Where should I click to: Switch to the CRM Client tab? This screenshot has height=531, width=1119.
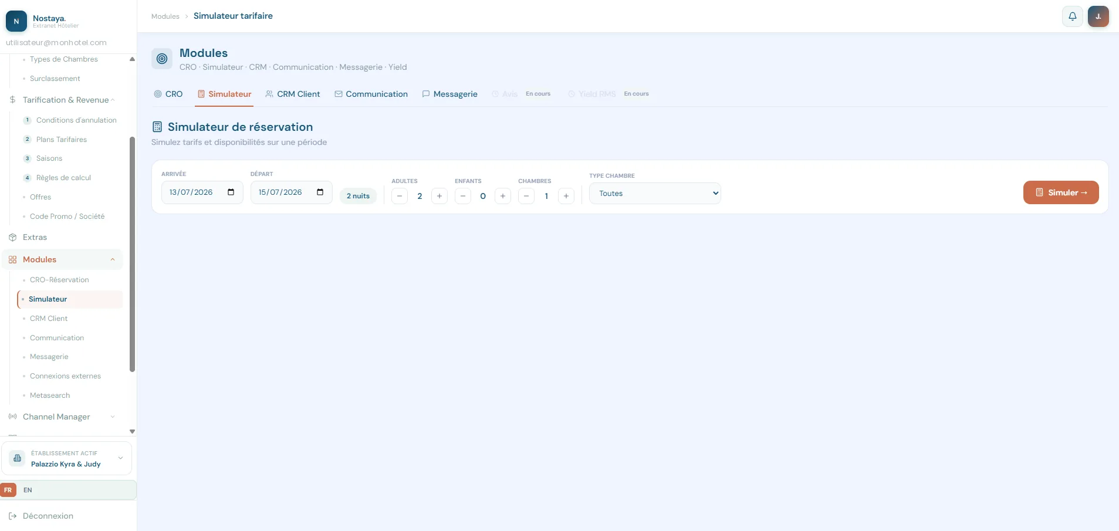[293, 94]
